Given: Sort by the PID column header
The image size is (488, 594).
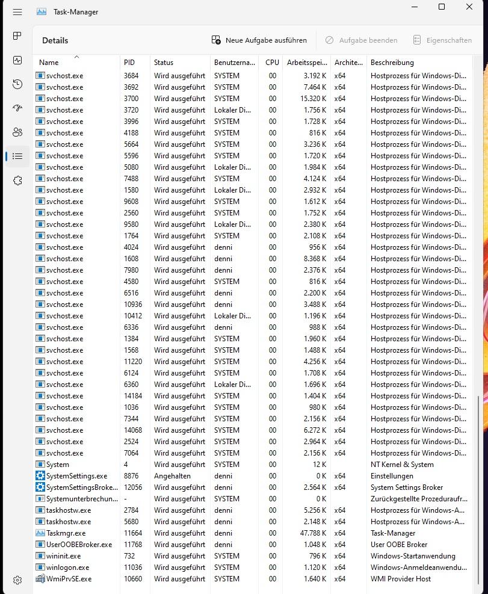Looking at the screenshot, I should [x=135, y=63].
